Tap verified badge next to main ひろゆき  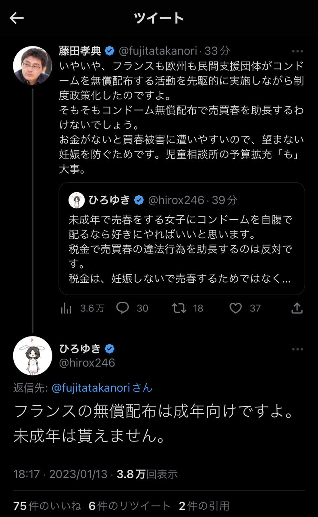110,349
